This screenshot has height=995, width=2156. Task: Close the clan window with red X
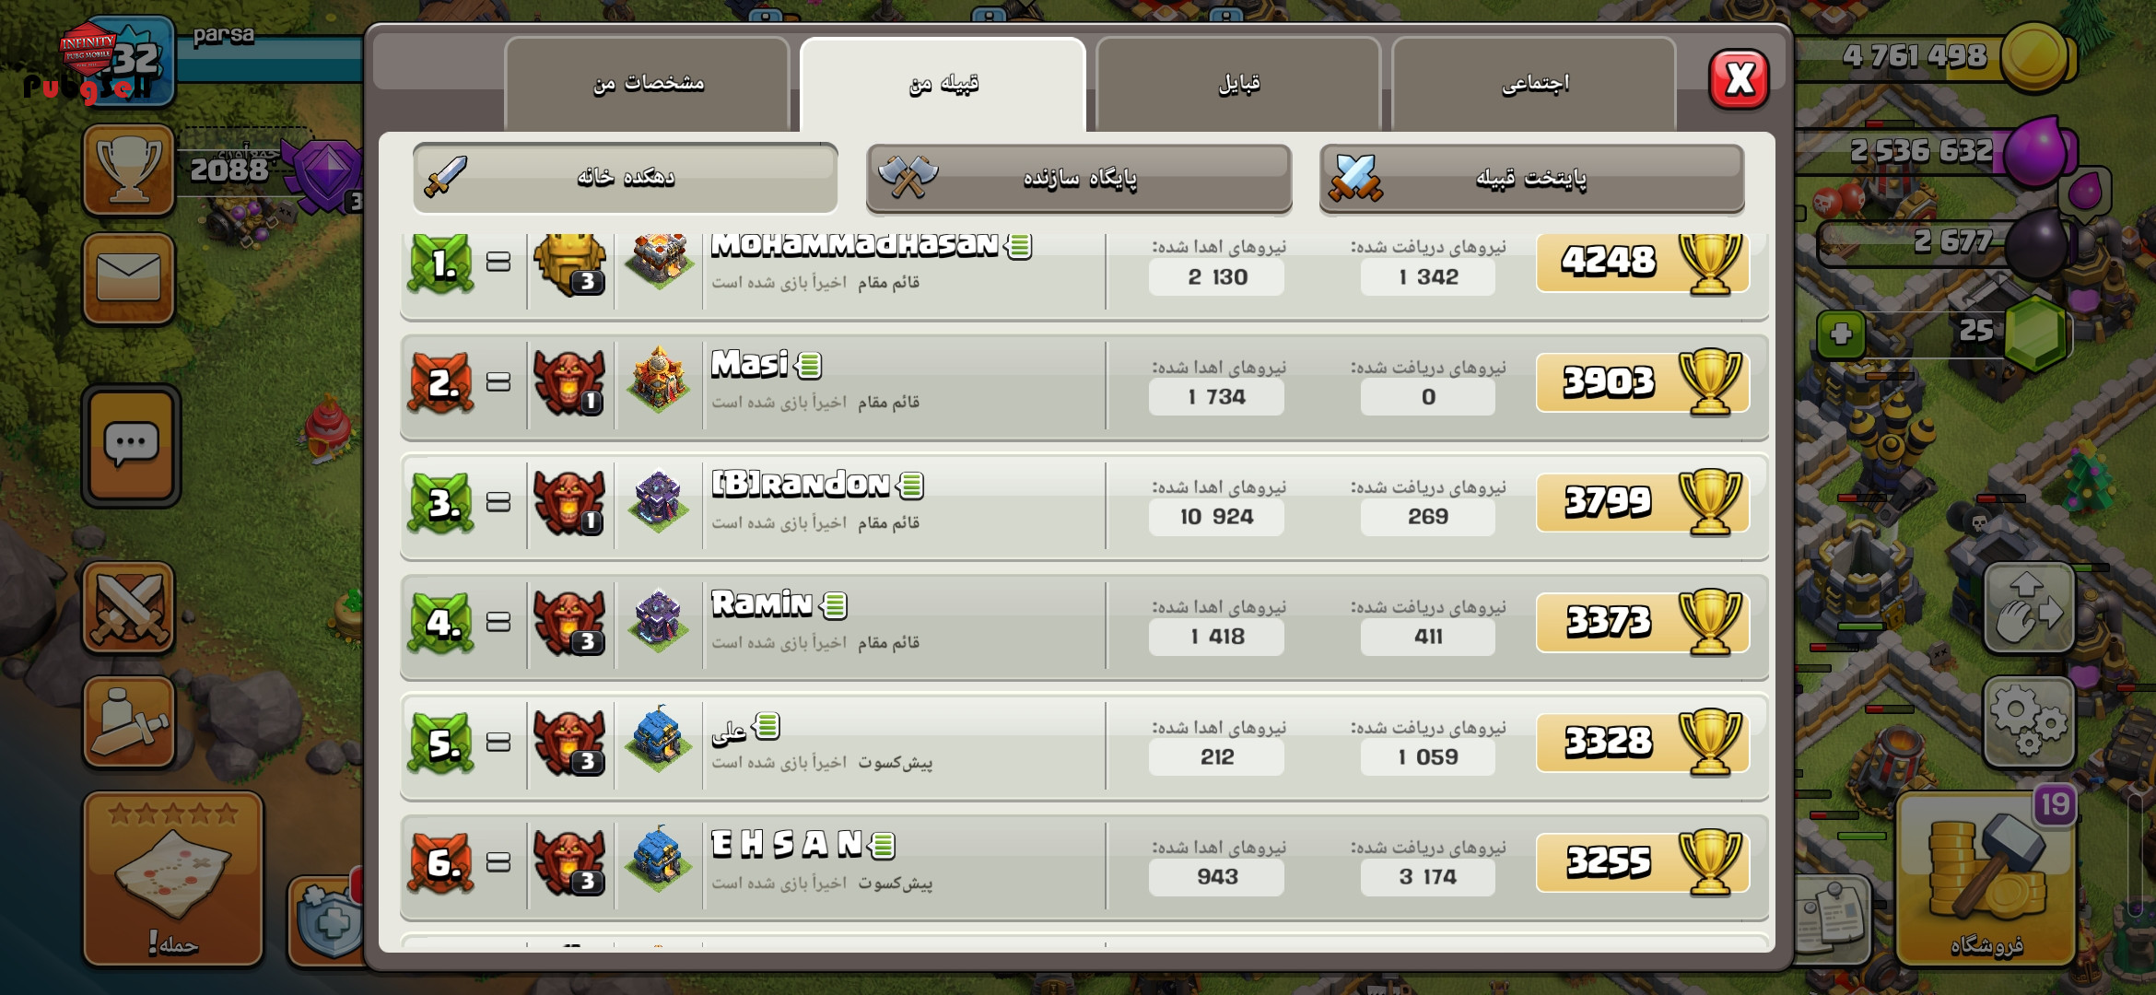1739,79
